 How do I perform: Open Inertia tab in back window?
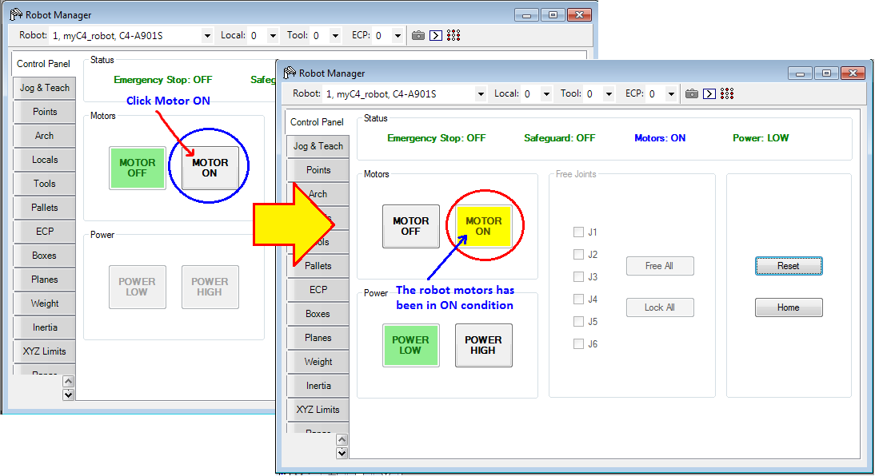[45, 327]
